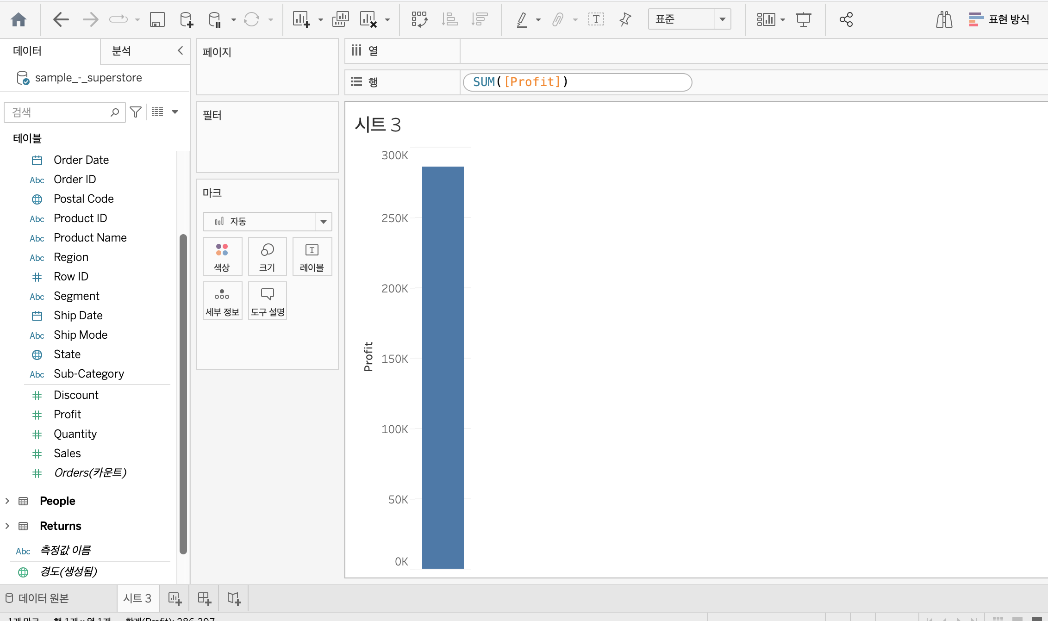Click the undo back arrow
Image resolution: width=1048 pixels, height=621 pixels.
[61, 19]
